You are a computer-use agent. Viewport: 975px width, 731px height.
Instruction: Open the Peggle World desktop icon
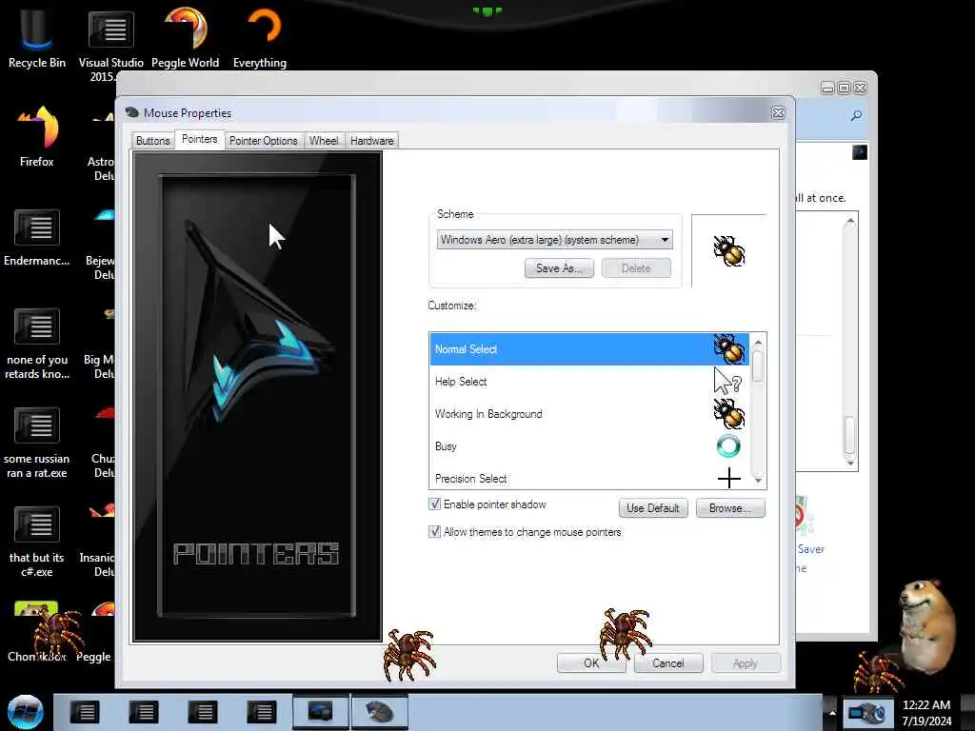(186, 37)
